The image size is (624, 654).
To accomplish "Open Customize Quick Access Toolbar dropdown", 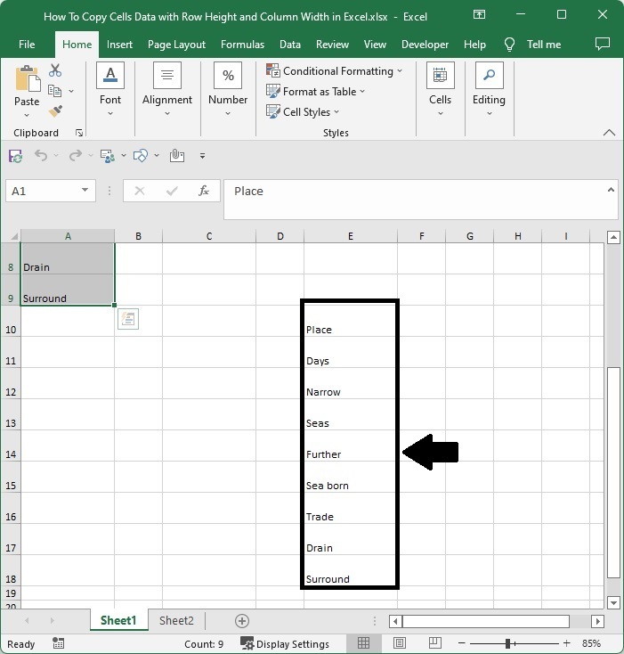I will coord(202,156).
